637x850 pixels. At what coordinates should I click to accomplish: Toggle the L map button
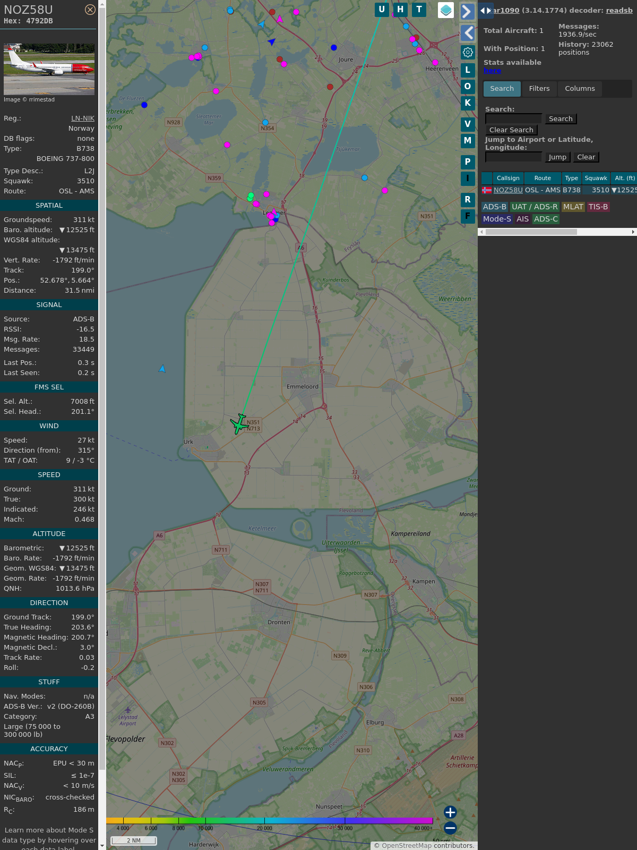coord(468,70)
